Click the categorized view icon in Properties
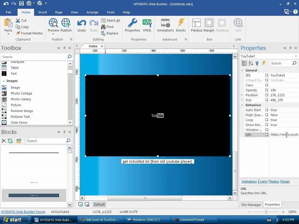Screen dimensions: 299x224 click(244, 63)
